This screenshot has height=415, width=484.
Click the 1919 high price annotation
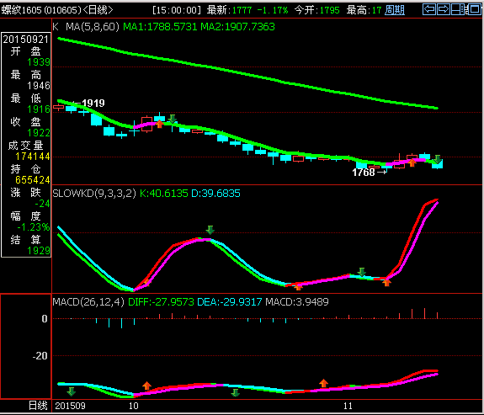coord(93,104)
